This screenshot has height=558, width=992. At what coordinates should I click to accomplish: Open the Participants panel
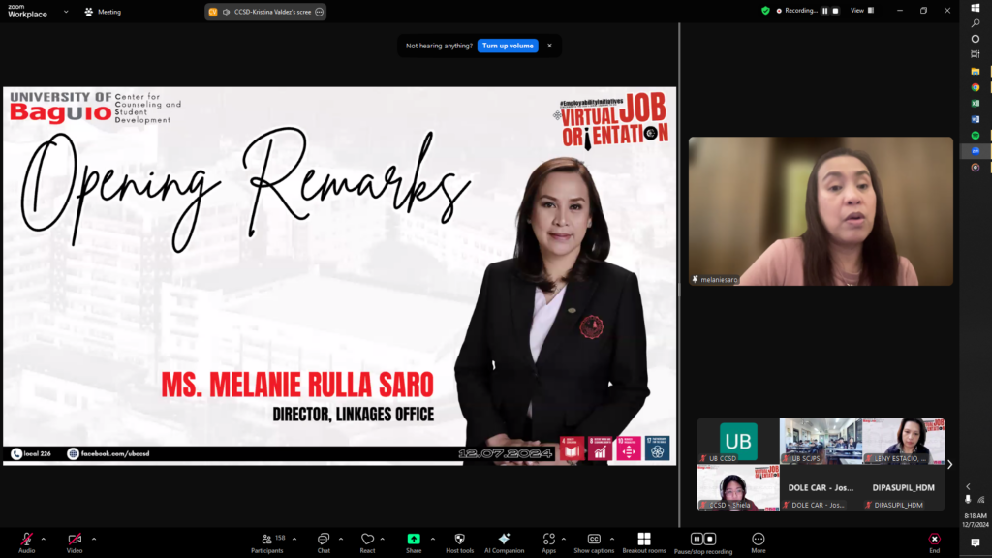click(267, 542)
